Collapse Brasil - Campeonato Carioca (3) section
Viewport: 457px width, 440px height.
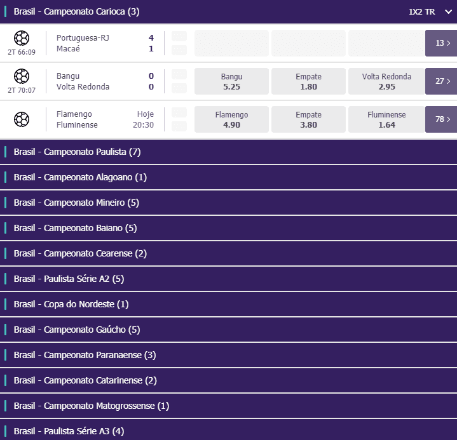click(229, 11)
